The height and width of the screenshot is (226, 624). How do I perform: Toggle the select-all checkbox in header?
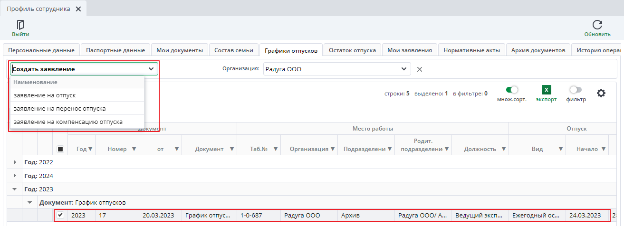60,149
